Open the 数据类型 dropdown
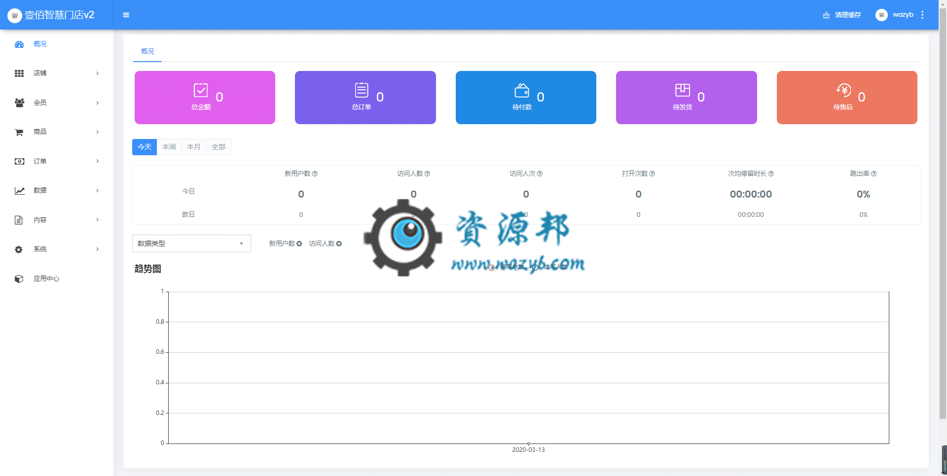Image resolution: width=947 pixels, height=476 pixels. click(x=191, y=243)
